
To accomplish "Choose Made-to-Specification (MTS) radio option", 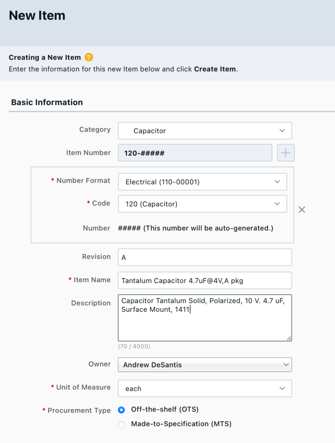I will pyautogui.click(x=122, y=424).
